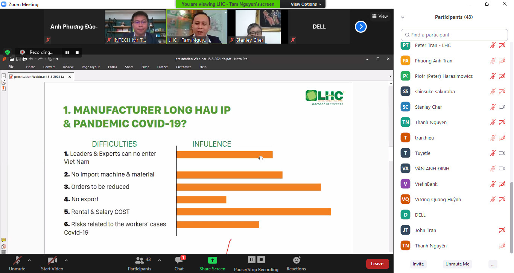Click the Nitro Pro undo arrow
This screenshot has height=273, width=514.
pos(31,59)
